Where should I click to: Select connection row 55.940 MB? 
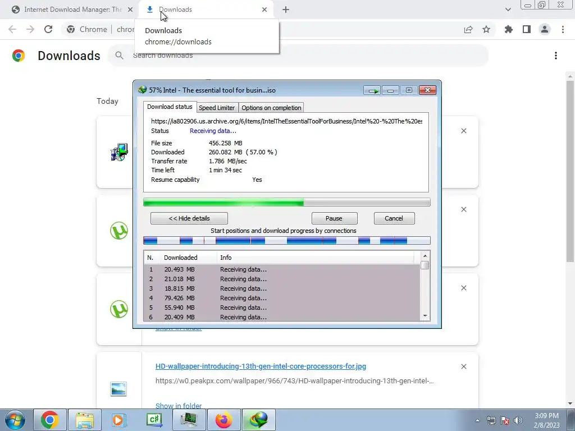(x=282, y=308)
